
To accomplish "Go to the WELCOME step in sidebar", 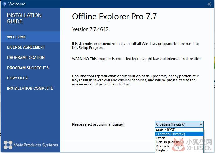I will pyautogui.click(x=31, y=37).
